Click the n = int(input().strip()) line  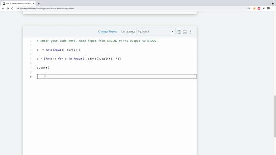pos(59,50)
